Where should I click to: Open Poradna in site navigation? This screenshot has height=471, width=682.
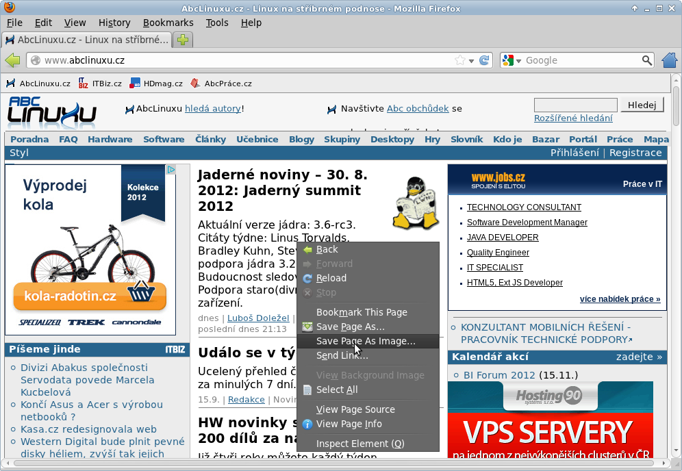[29, 139]
